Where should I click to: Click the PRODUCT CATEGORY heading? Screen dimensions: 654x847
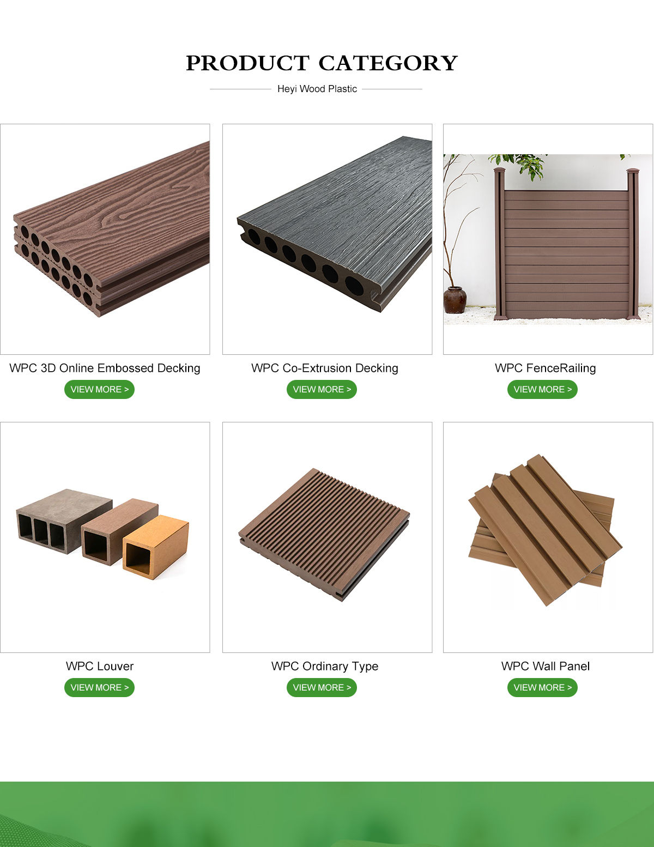pyautogui.click(x=322, y=63)
